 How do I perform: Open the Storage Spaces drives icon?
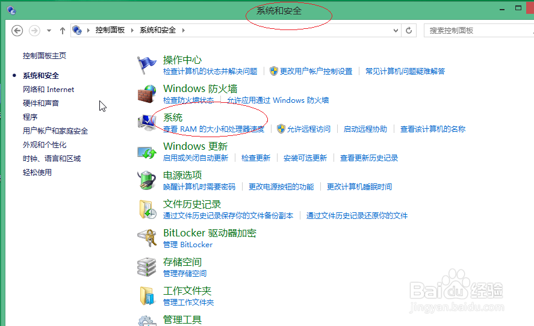(147, 267)
